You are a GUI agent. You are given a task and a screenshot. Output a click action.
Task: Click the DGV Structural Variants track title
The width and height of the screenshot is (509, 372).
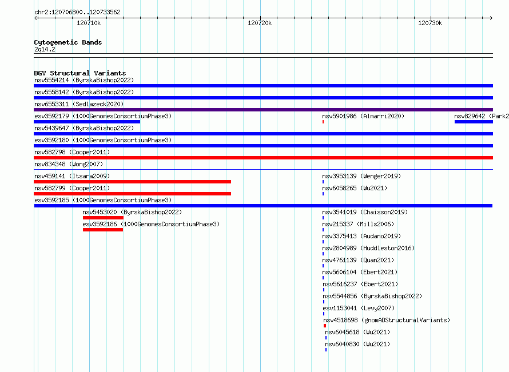[x=80, y=73]
